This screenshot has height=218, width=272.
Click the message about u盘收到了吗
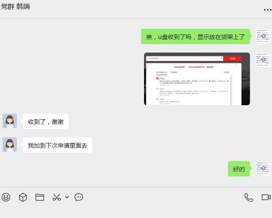(x=196, y=37)
